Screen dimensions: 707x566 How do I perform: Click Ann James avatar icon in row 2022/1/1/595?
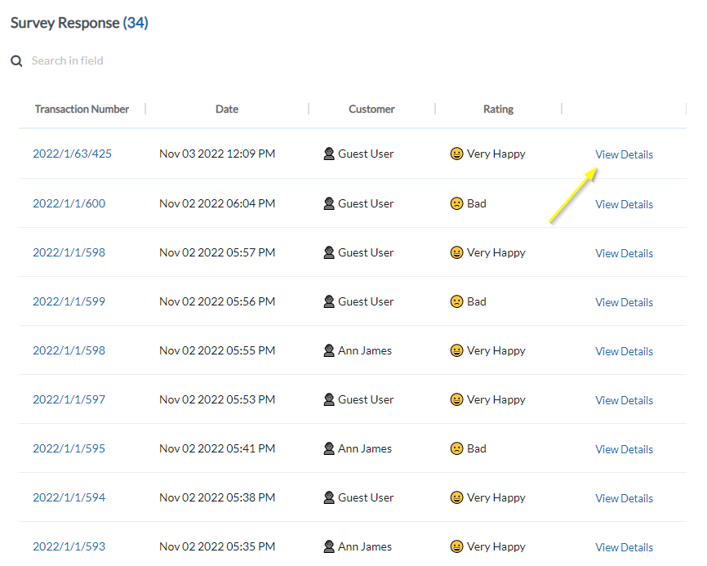(x=329, y=448)
